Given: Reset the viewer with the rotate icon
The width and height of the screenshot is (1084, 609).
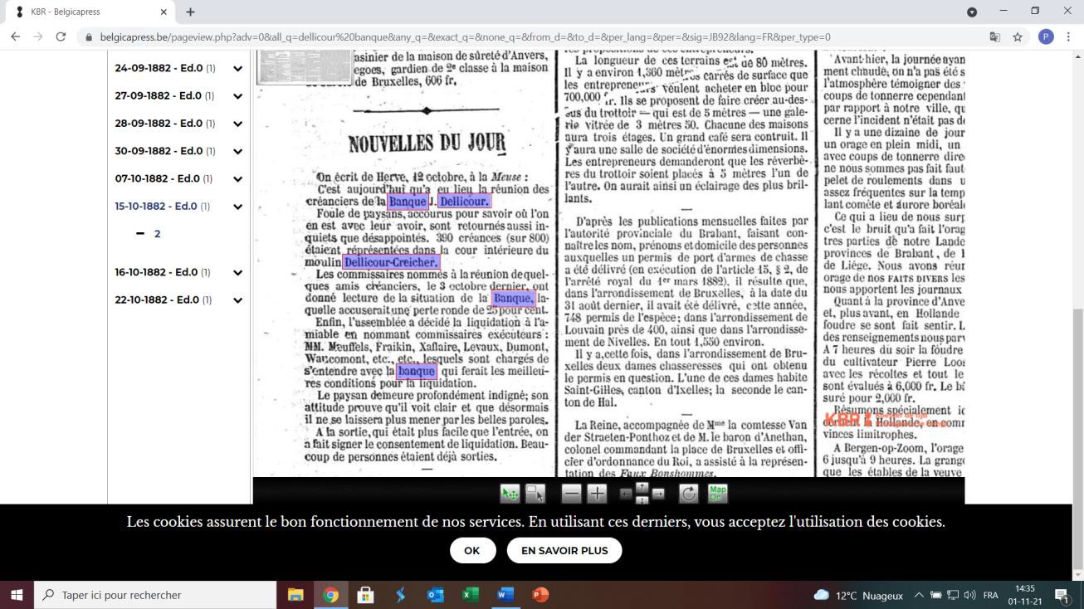Looking at the screenshot, I should pos(689,494).
